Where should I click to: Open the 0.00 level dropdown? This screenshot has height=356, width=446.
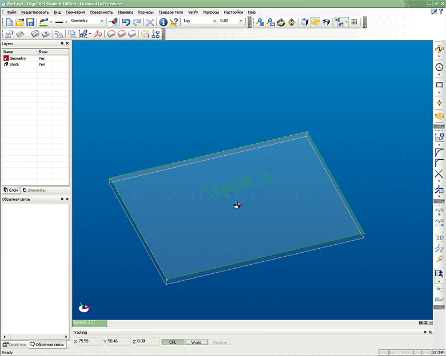point(241,21)
